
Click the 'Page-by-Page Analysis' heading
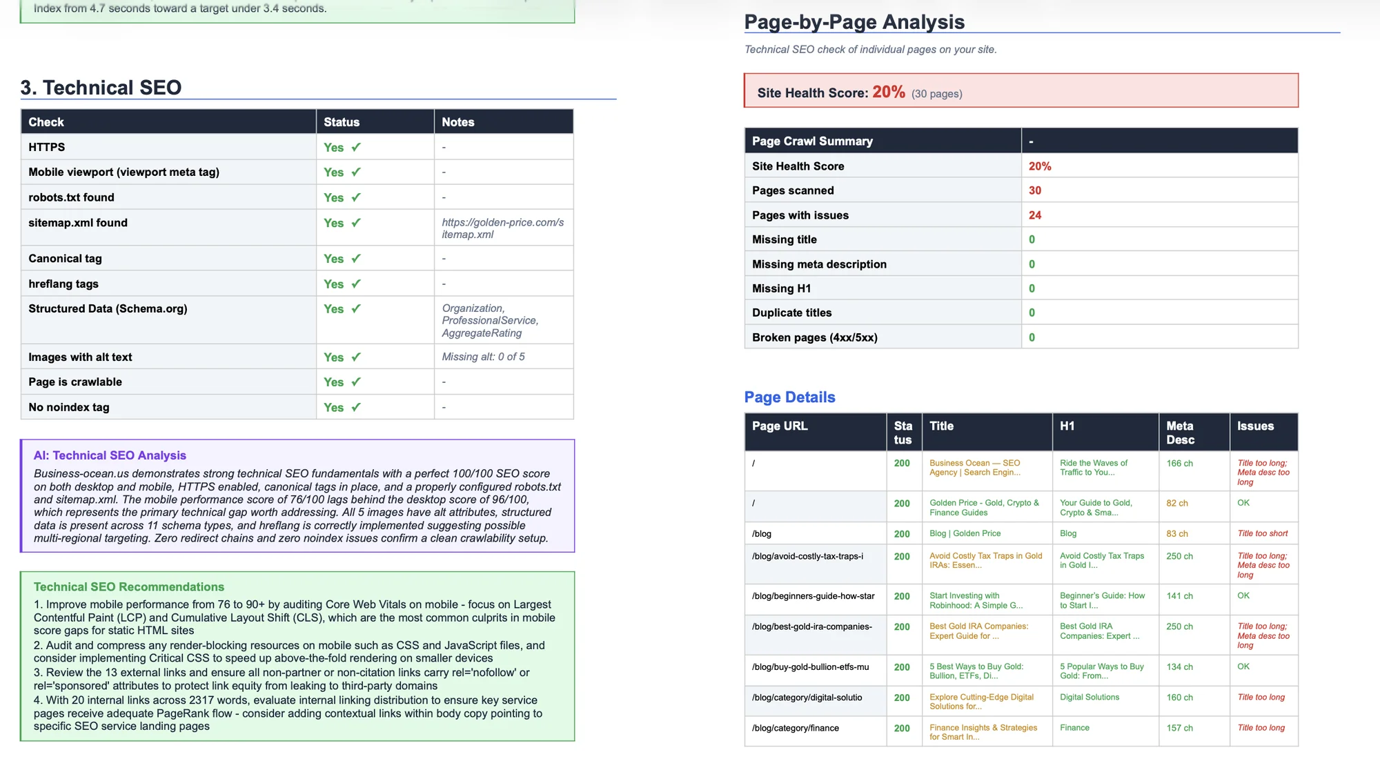coord(854,22)
